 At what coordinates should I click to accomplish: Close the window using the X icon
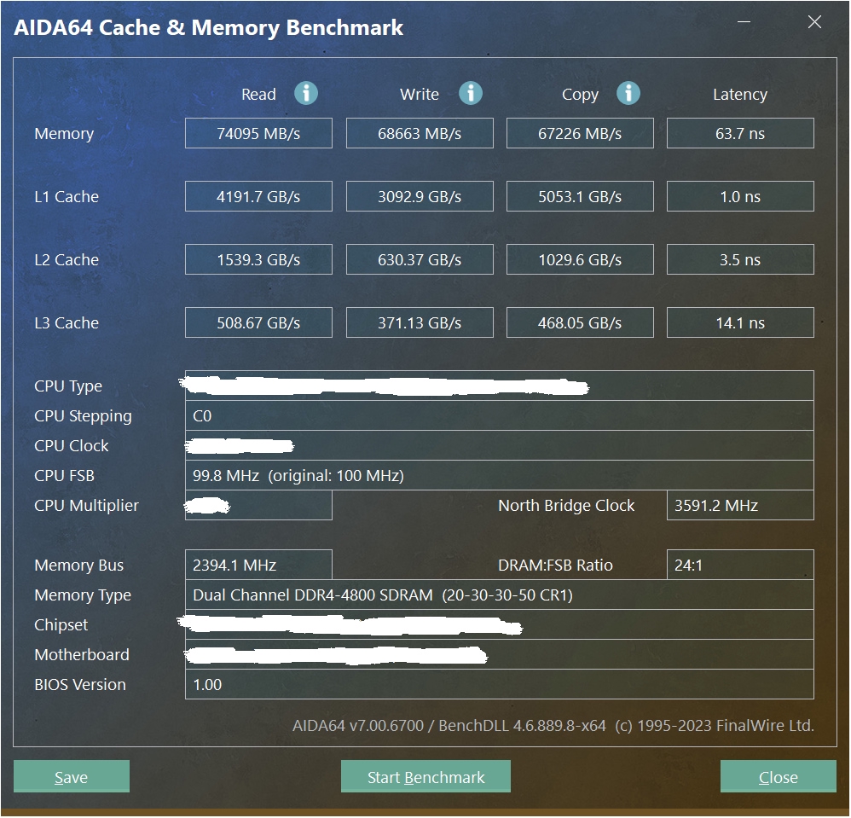pyautogui.click(x=814, y=22)
